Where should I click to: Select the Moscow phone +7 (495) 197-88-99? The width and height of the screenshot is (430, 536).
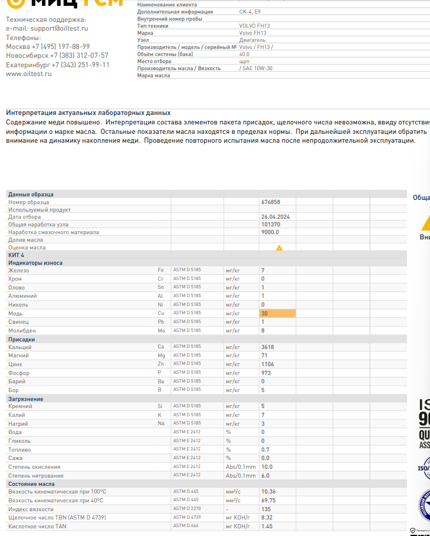tap(61, 47)
